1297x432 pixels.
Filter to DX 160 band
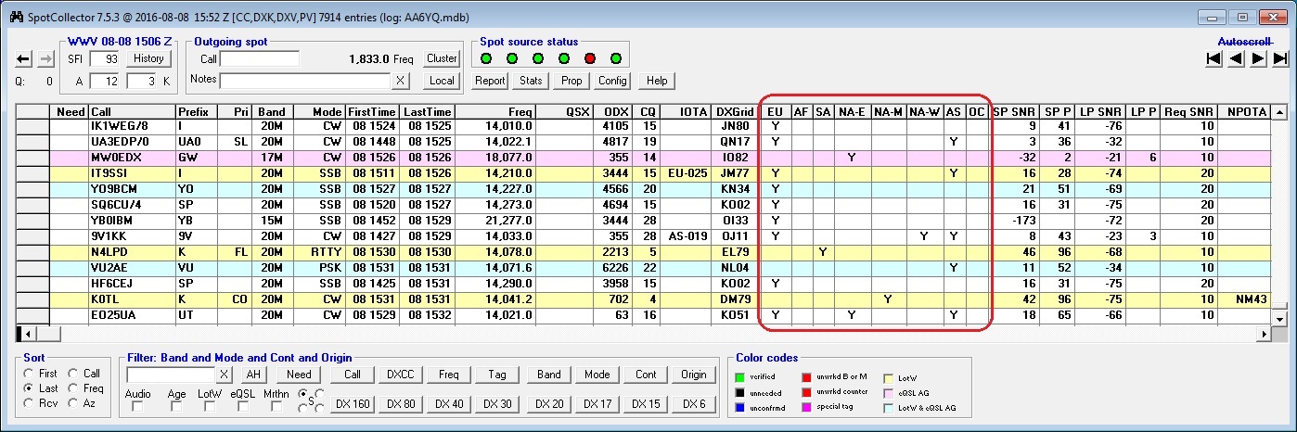coord(353,403)
